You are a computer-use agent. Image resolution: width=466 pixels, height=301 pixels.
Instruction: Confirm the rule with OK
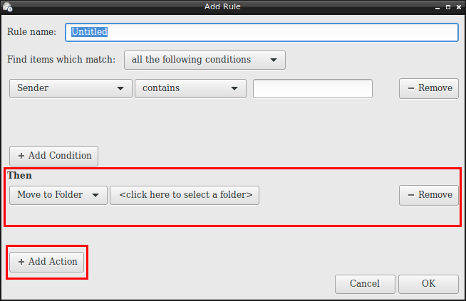(x=428, y=284)
